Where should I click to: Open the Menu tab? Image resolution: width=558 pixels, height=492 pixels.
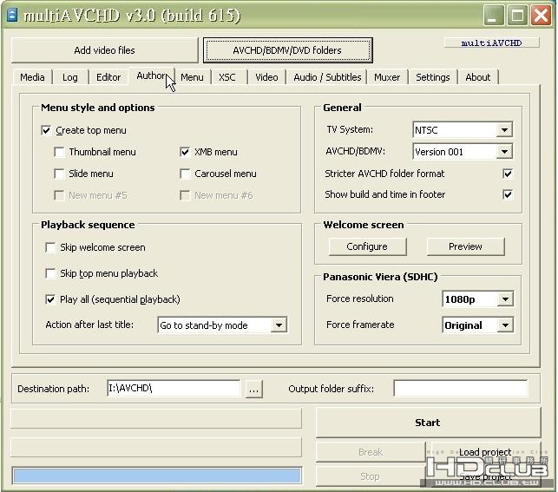tap(192, 77)
